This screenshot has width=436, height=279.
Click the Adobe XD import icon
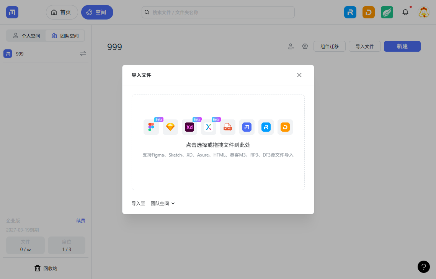click(x=189, y=127)
